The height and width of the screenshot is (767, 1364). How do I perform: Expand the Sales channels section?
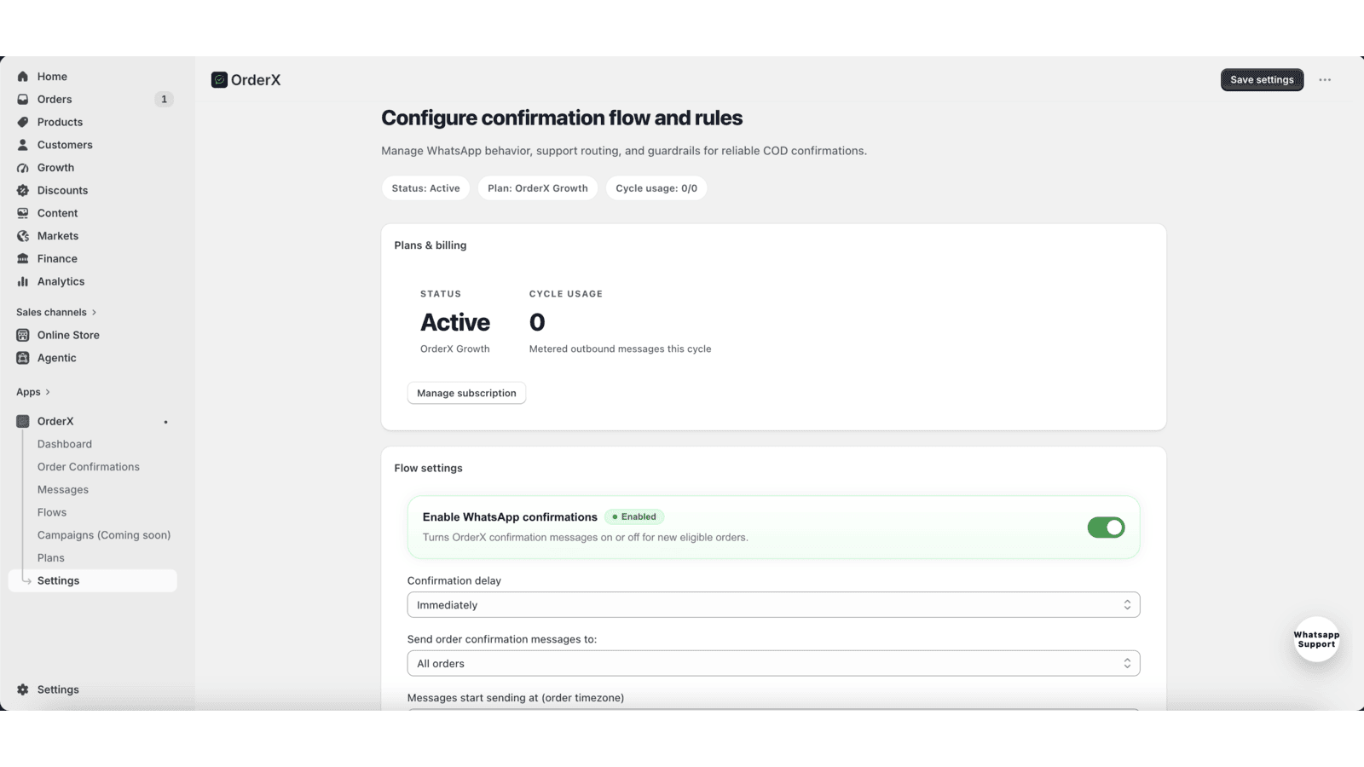point(56,313)
